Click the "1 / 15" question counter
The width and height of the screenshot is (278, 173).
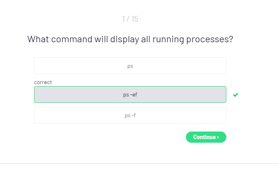tap(130, 19)
